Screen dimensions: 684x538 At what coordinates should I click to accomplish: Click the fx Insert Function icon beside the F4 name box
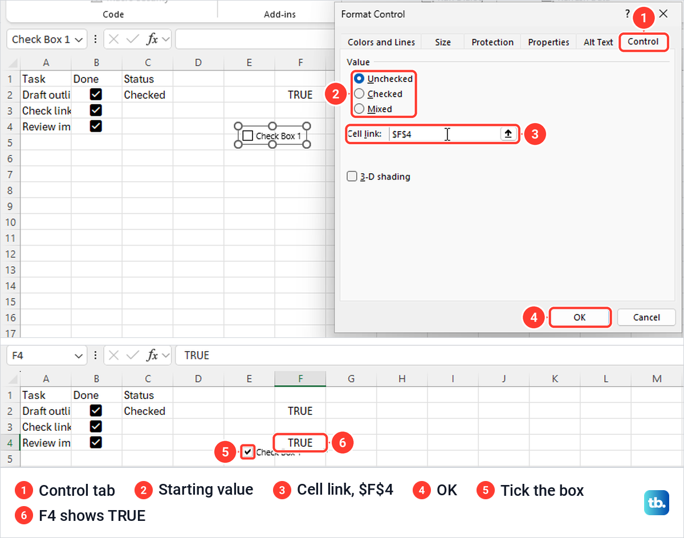152,355
